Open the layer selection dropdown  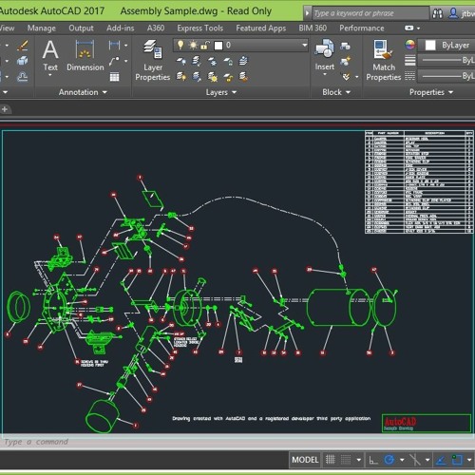304,46
